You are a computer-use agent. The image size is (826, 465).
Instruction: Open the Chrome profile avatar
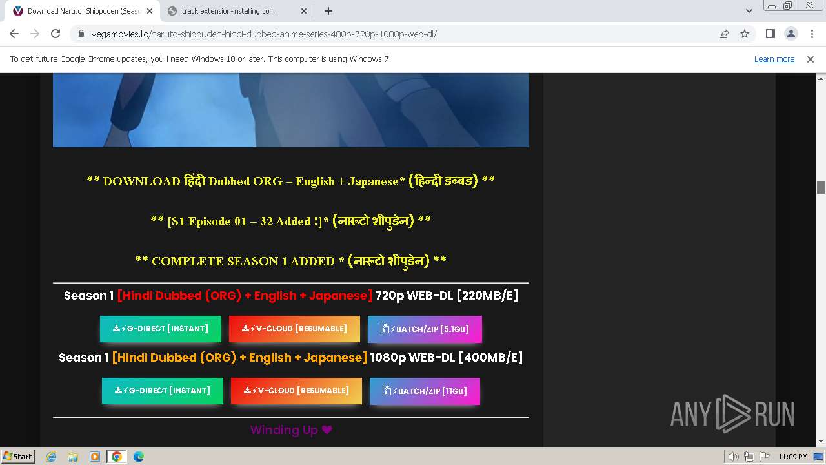[791, 34]
